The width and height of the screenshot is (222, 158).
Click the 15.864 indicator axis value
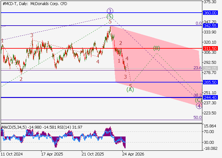(x=210, y=126)
